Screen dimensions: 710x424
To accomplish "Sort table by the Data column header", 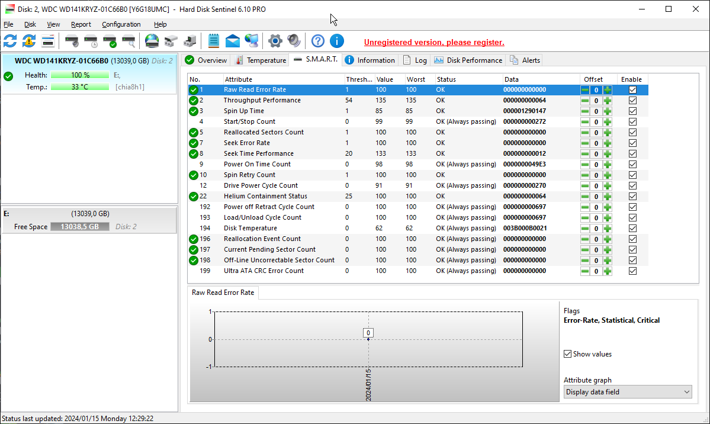I will coord(541,79).
